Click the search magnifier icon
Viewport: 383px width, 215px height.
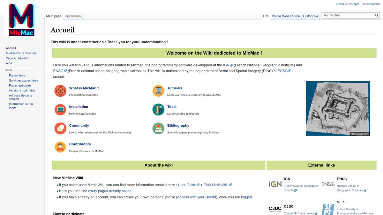377,15
